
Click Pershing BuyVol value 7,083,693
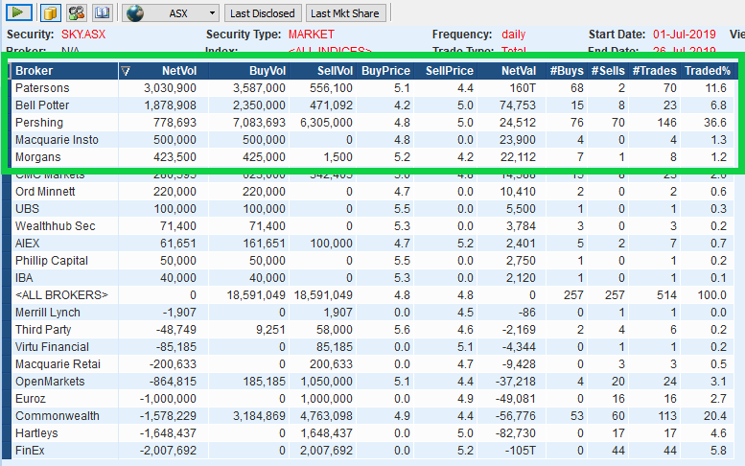tap(259, 123)
